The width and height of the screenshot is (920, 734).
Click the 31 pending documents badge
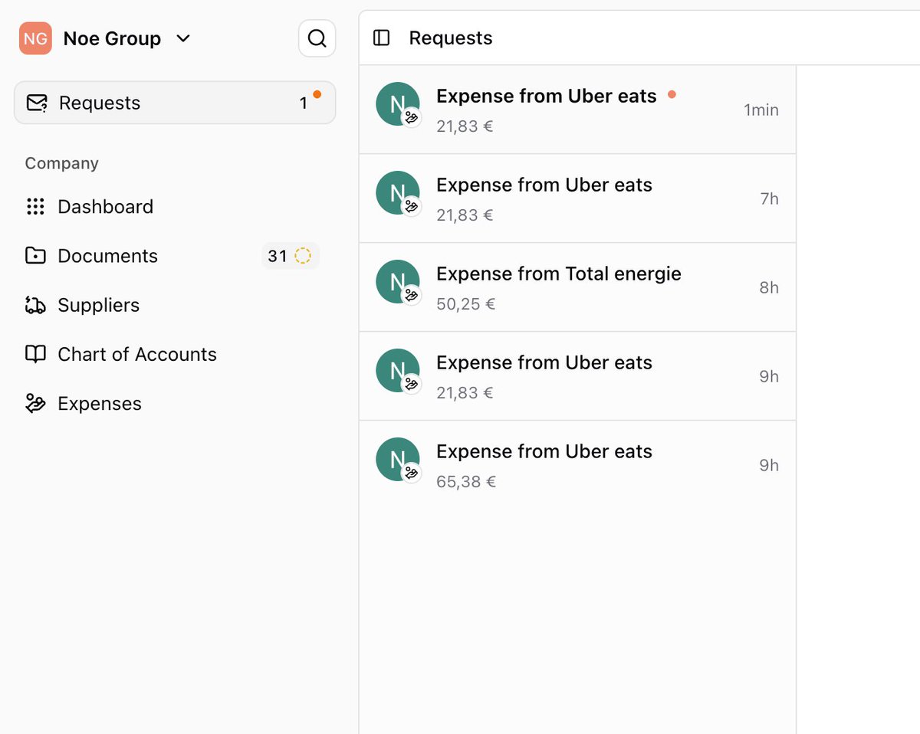pyautogui.click(x=290, y=256)
